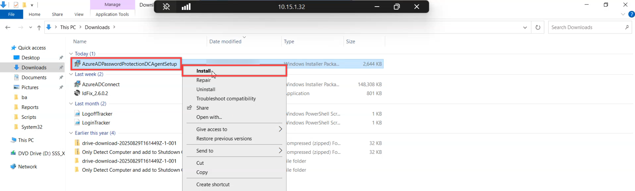The width and height of the screenshot is (635, 191).
Task: Select Desktop in the navigation pane
Action: click(x=30, y=58)
